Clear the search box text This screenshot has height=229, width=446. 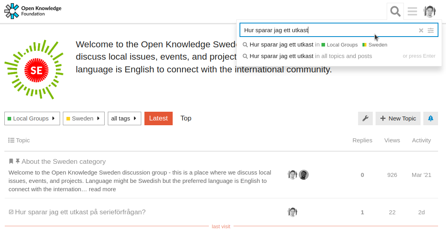point(421,30)
